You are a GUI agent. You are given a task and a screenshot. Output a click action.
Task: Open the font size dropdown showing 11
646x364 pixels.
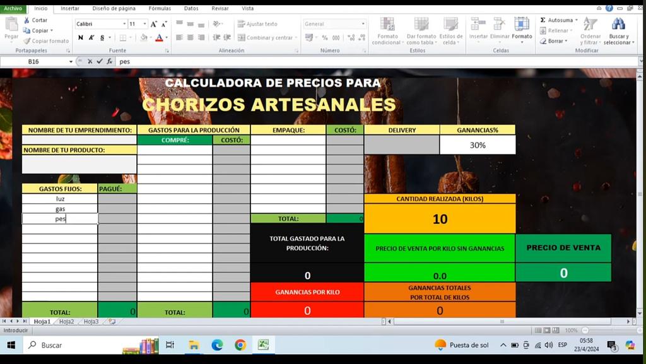144,23
